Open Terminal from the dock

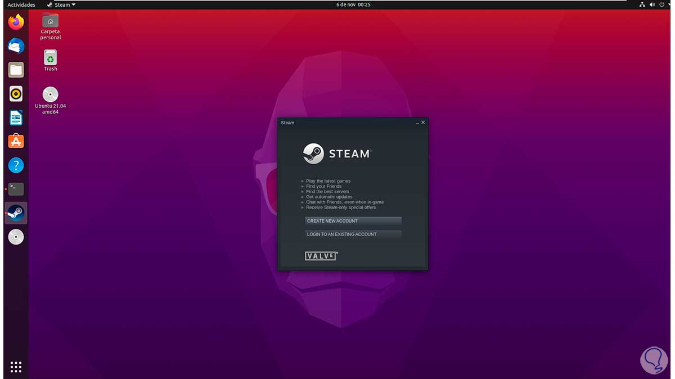click(16, 189)
